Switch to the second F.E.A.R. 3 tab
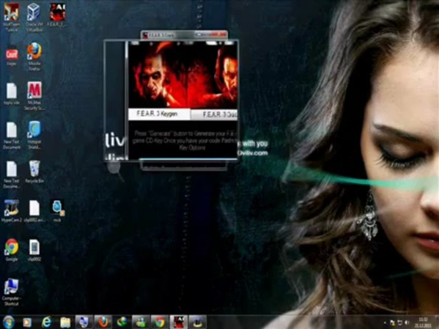 tap(214, 114)
